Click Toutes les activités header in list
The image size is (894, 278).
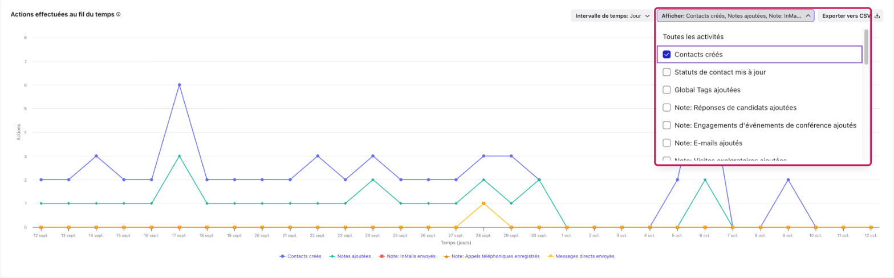693,36
